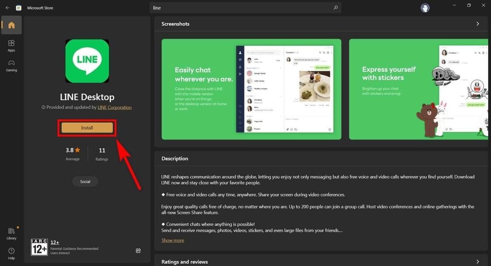This screenshot has height=266, width=491.
Task: Open the 'Easily chat wherever you are' screenshot
Action: click(251, 89)
